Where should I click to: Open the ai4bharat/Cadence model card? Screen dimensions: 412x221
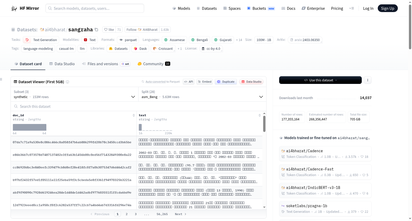tap(325, 154)
